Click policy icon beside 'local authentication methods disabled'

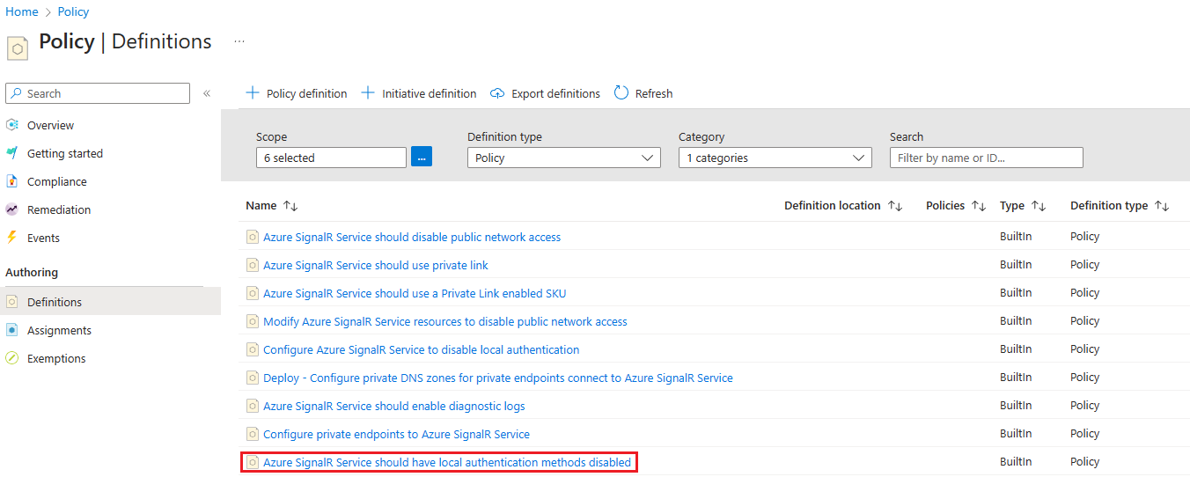tap(253, 462)
